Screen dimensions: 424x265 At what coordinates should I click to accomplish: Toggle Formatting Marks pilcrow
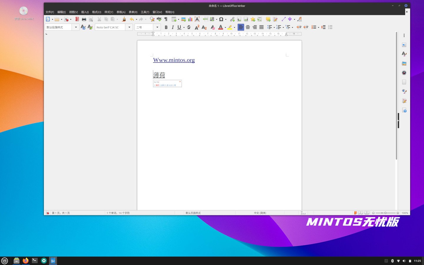click(x=166, y=19)
